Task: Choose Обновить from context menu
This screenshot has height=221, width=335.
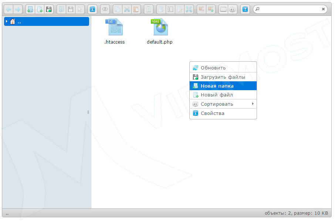Action: (x=223, y=68)
